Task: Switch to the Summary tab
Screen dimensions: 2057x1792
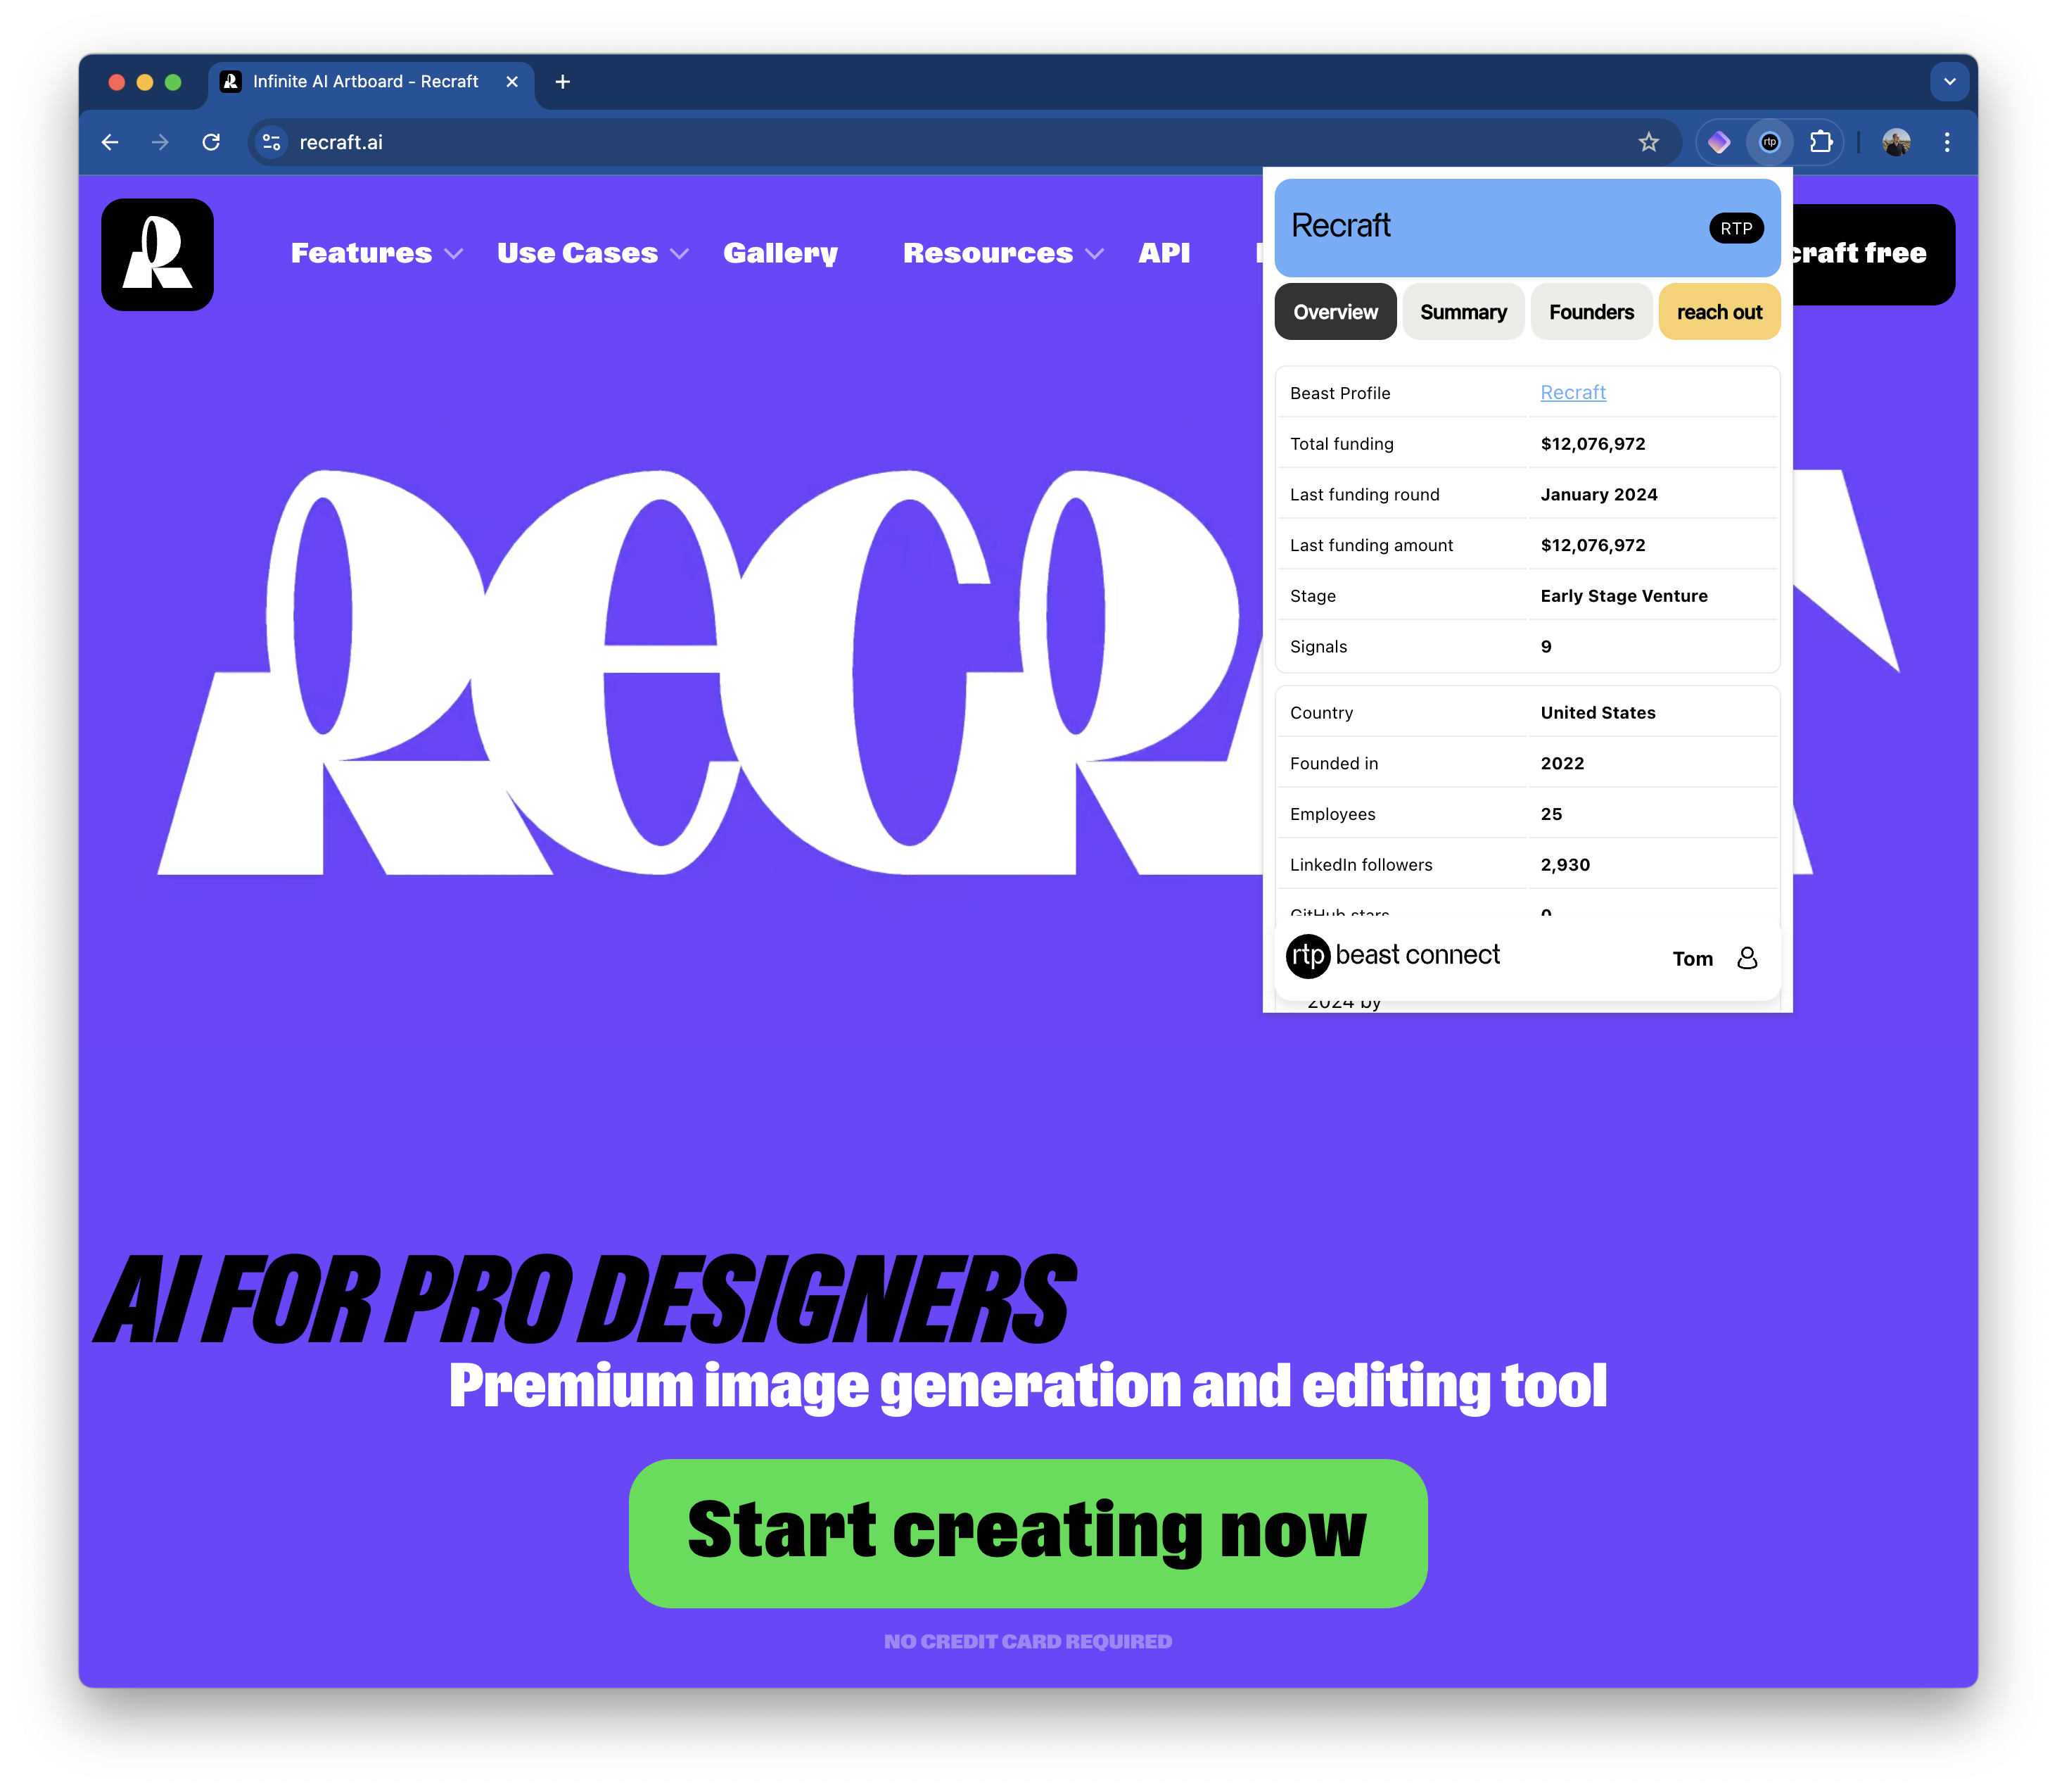Action: tap(1463, 313)
